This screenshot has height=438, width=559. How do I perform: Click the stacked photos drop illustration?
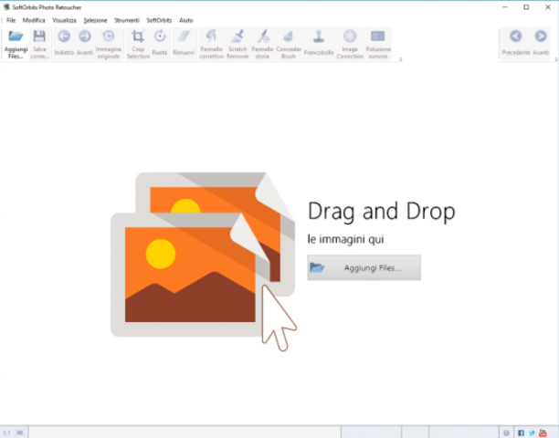(x=203, y=261)
